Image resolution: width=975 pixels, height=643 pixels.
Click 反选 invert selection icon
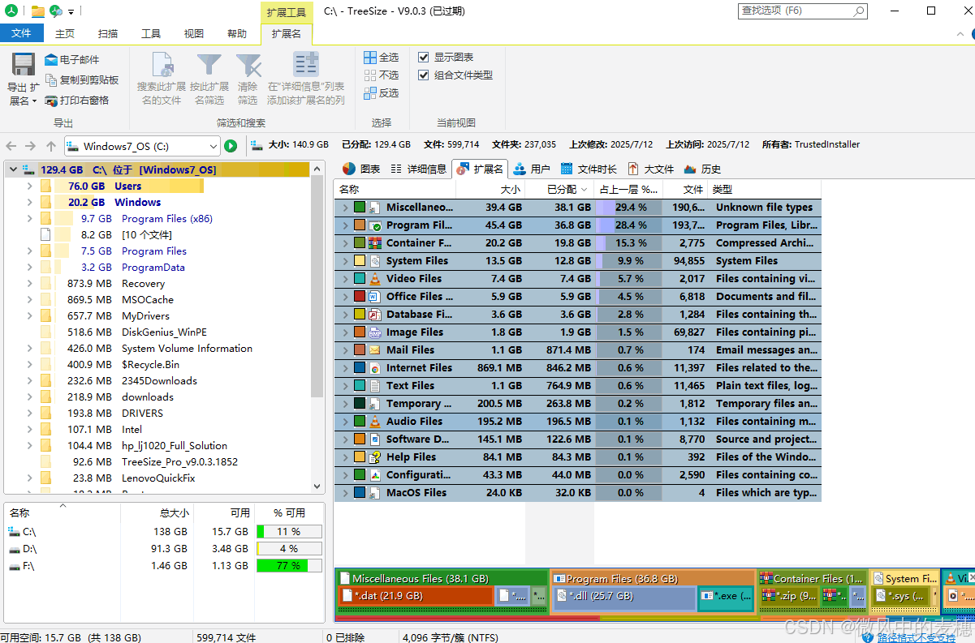coord(370,93)
